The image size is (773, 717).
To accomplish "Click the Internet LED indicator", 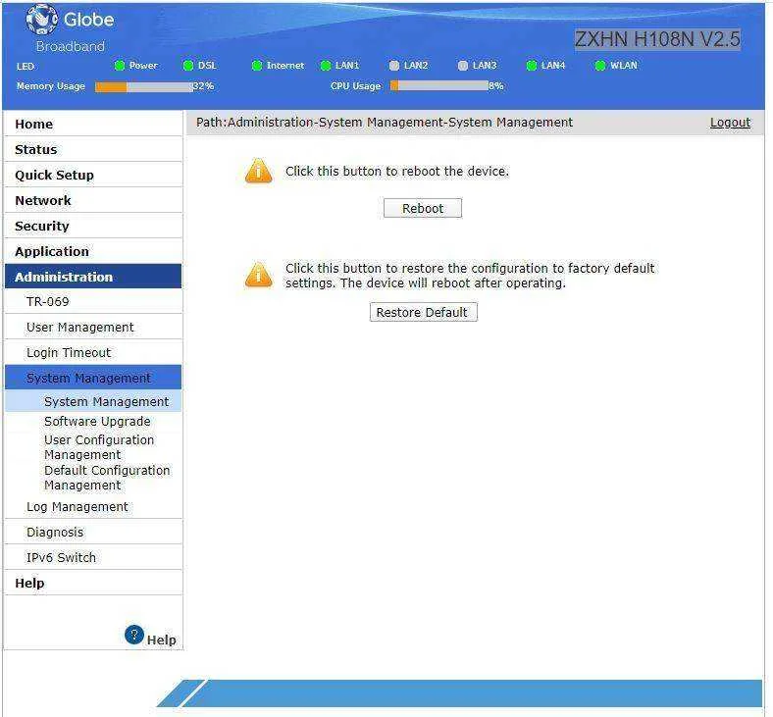I will click(x=256, y=66).
